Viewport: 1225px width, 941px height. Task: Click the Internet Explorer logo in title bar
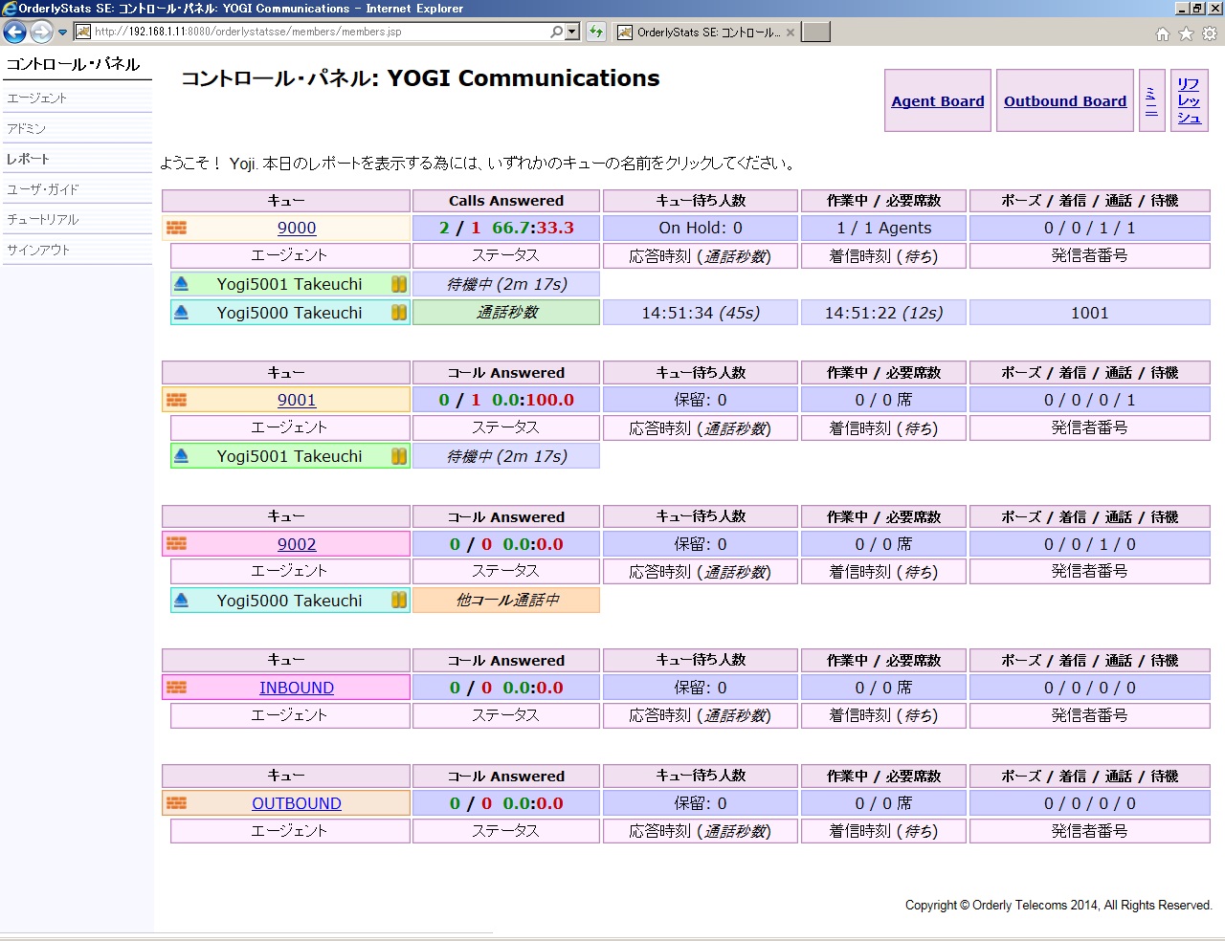pyautogui.click(x=10, y=9)
